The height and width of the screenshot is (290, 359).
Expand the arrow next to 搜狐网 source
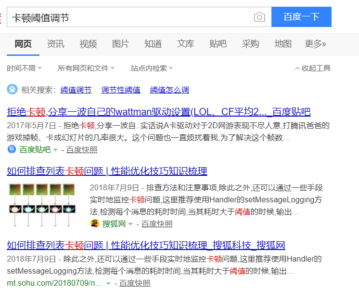130,224
